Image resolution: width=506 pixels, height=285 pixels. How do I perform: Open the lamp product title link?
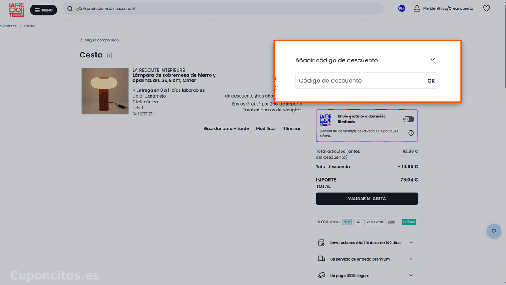pyautogui.click(x=174, y=78)
